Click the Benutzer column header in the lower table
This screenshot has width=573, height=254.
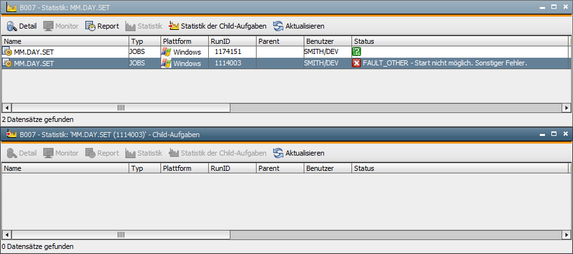pos(327,169)
